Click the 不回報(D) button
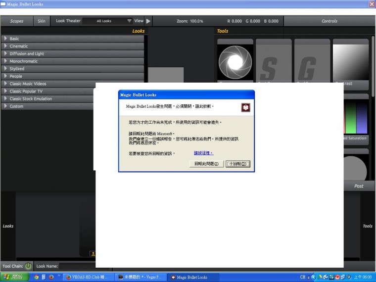The image size is (376, 282). pos(238,164)
